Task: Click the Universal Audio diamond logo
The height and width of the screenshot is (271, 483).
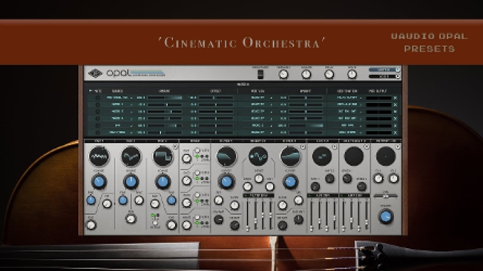Action: [95, 73]
